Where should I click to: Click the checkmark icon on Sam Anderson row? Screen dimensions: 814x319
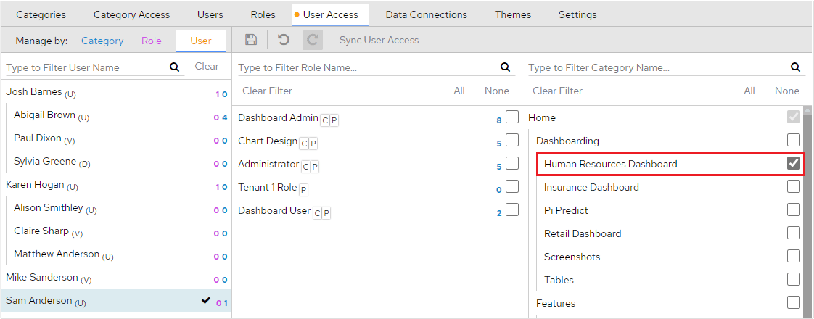(206, 301)
